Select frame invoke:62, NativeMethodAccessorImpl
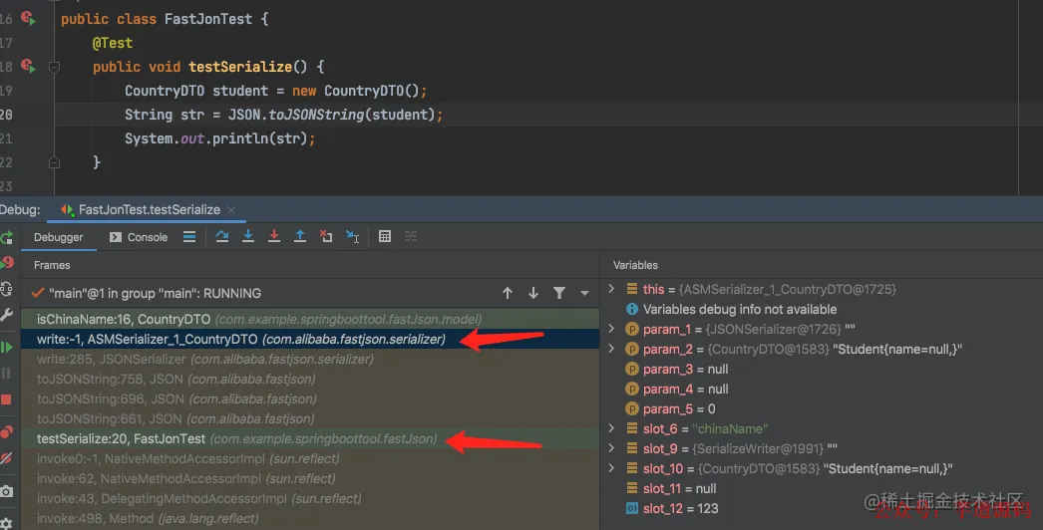 pyautogui.click(x=310, y=479)
